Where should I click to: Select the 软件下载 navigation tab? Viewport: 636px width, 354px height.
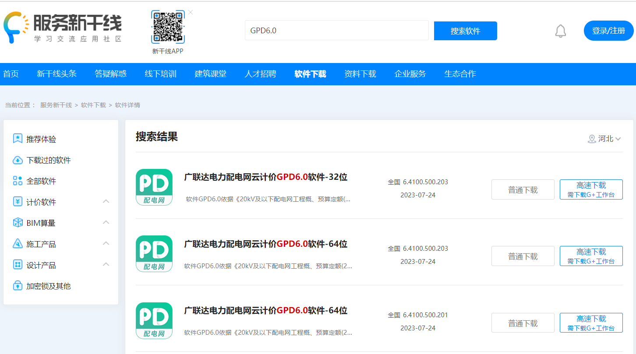point(311,74)
